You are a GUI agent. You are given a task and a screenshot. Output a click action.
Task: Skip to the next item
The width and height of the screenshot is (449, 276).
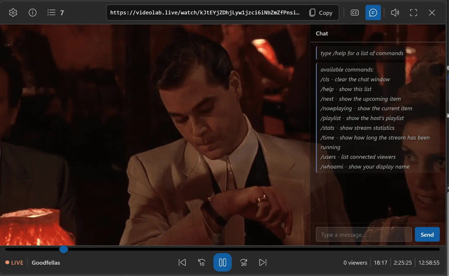263,262
